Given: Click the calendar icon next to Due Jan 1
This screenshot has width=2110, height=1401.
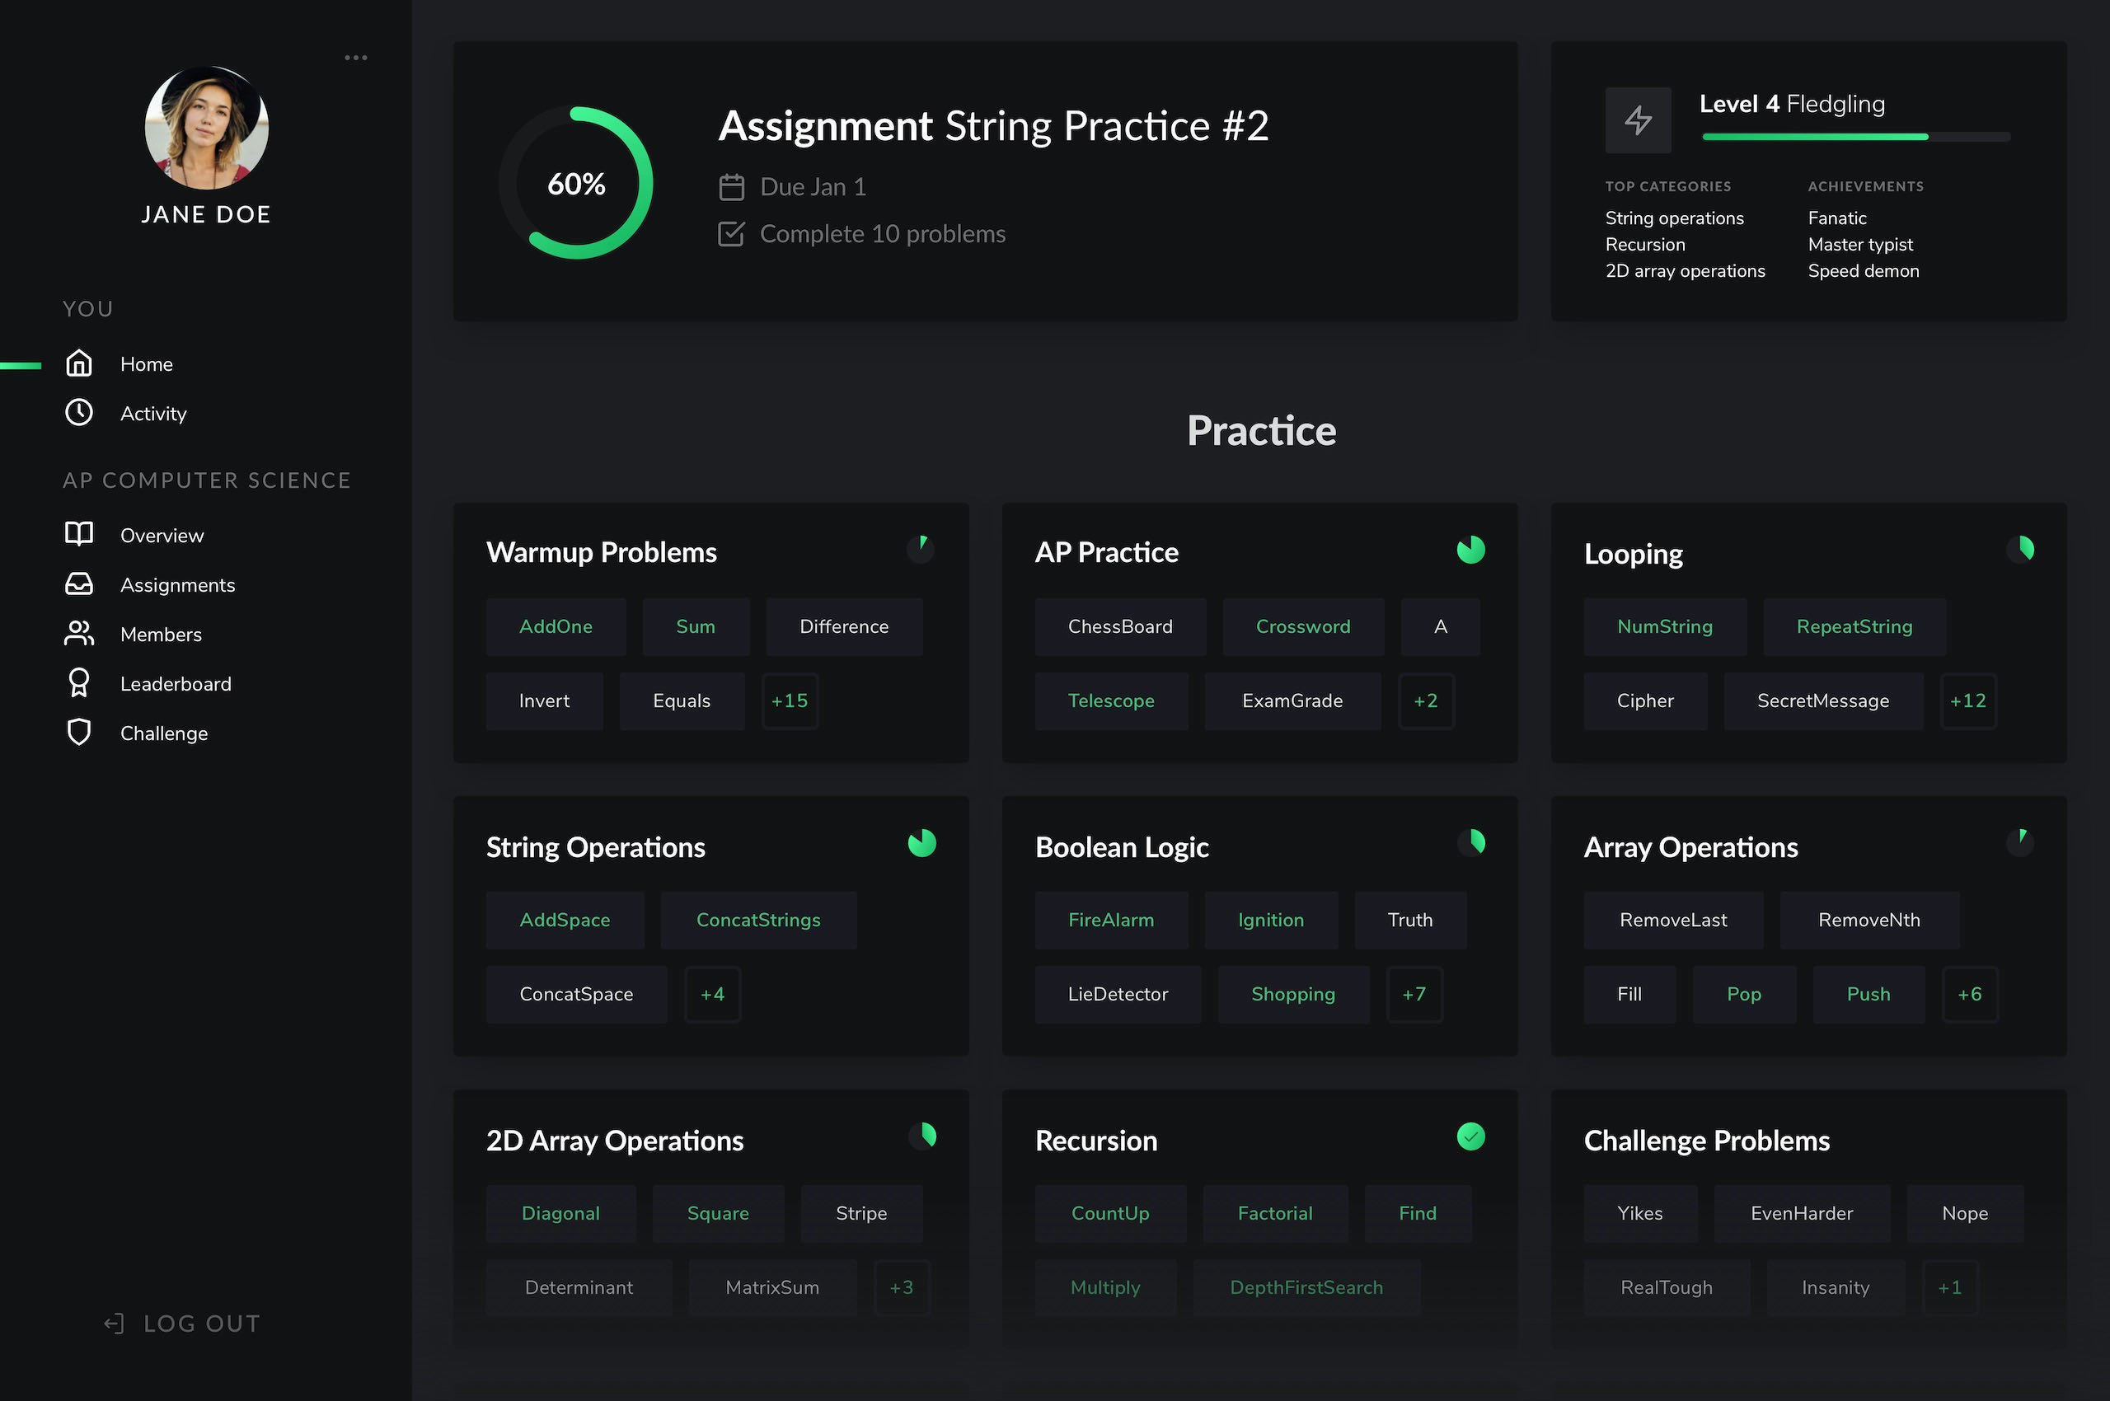Looking at the screenshot, I should [x=732, y=186].
